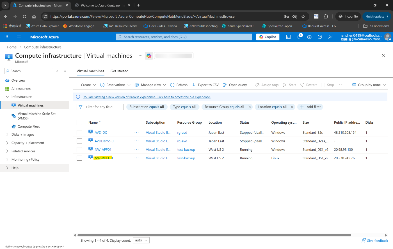Check the AVDDemo-0 row checkbox

pyautogui.click(x=79, y=141)
